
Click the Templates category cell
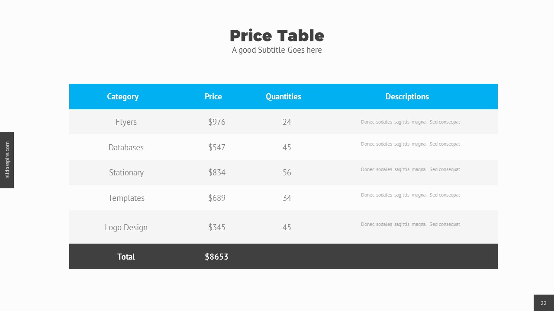(126, 198)
